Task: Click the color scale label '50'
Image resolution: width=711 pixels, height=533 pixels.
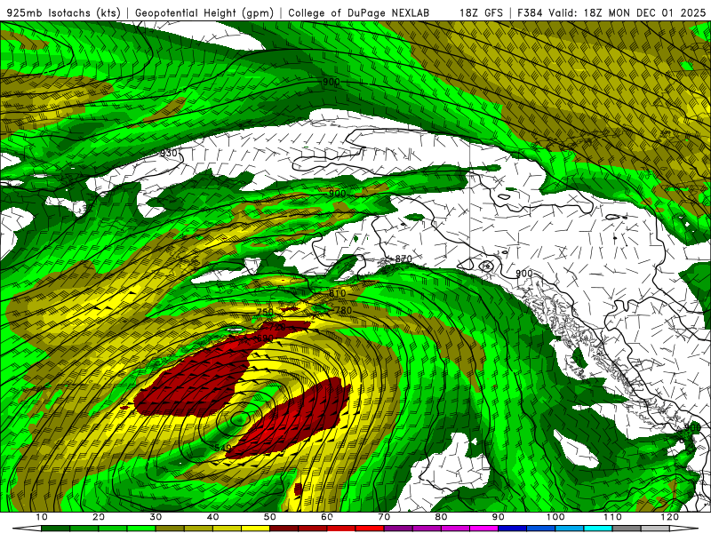Action: coord(270,517)
